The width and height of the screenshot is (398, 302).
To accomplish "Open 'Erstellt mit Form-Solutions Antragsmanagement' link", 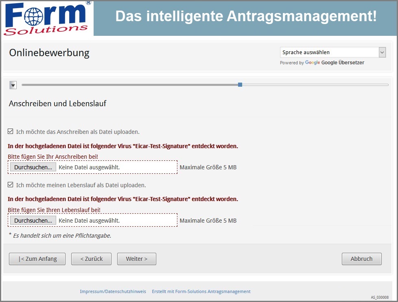I will (x=201, y=291).
